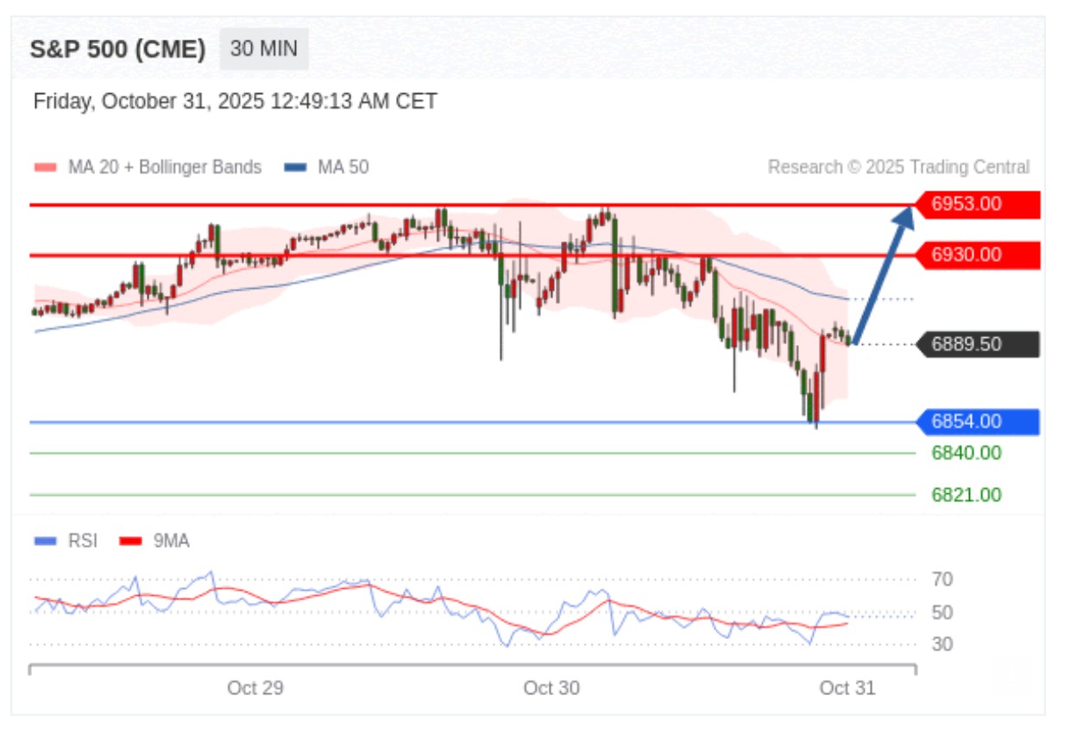Image resolution: width=1070 pixels, height=733 pixels.
Task: Select the 6953.00 red resistance tag
Action: tap(977, 204)
